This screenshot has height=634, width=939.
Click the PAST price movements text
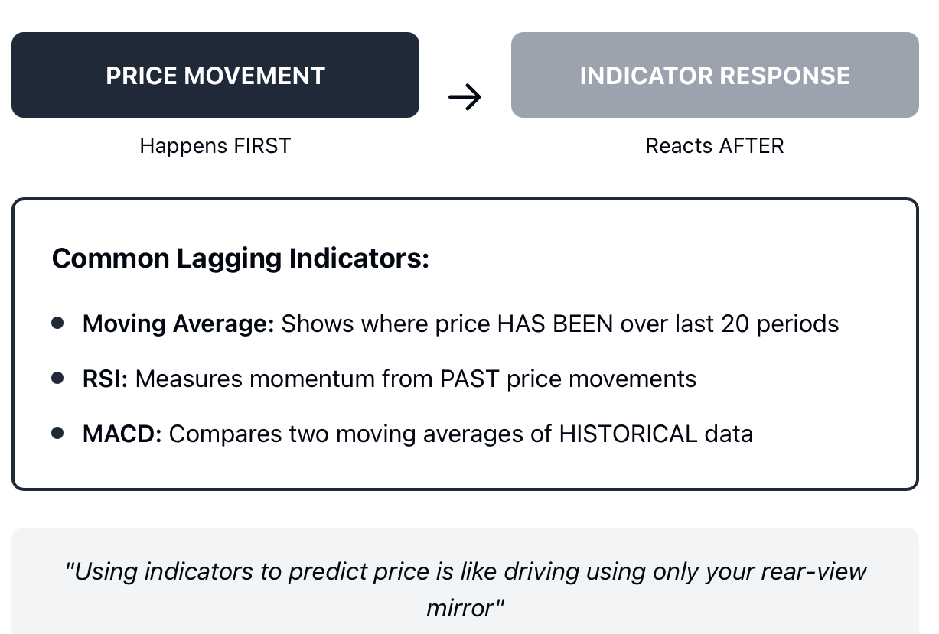click(x=566, y=379)
